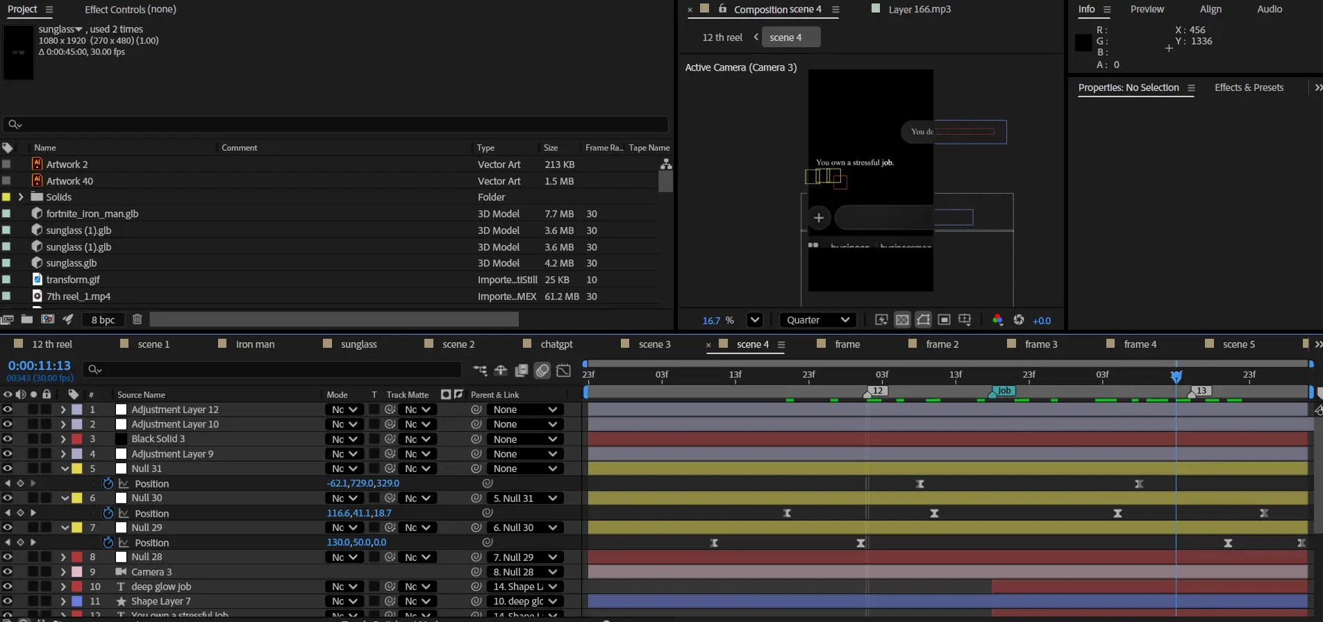
Task: Create new composition from Project panel footer
Action: [x=48, y=319]
